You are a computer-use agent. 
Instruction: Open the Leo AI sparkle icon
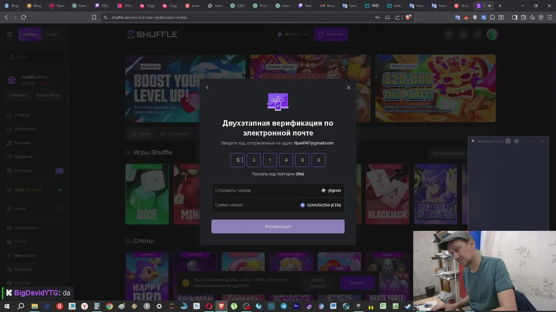(x=532, y=17)
